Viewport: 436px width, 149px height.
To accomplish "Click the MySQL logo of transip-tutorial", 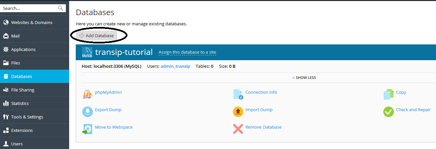I will click(87, 52).
